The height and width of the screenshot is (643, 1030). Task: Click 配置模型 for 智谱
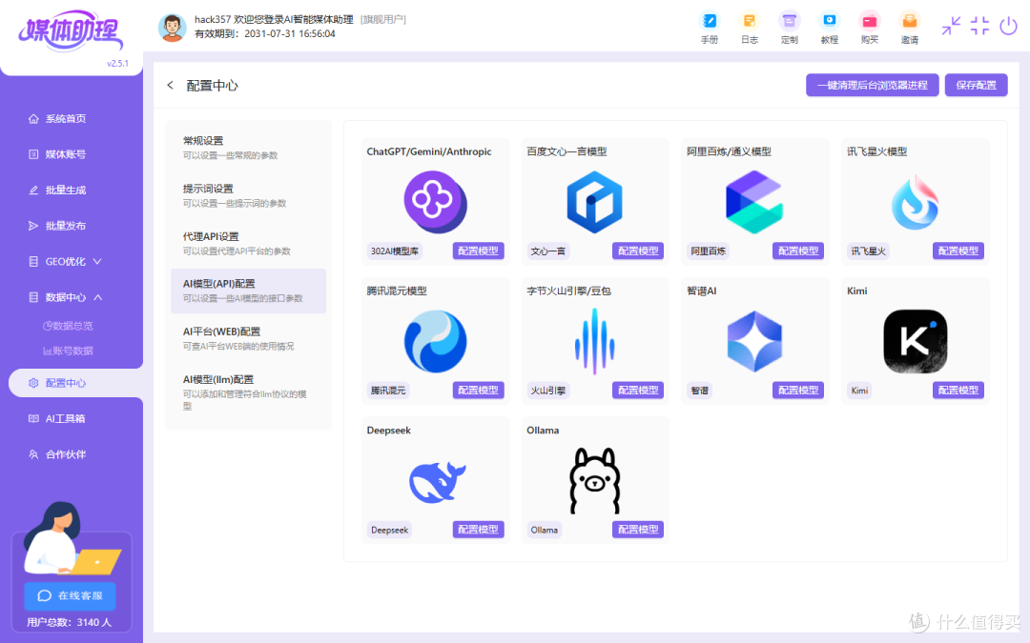pos(798,390)
